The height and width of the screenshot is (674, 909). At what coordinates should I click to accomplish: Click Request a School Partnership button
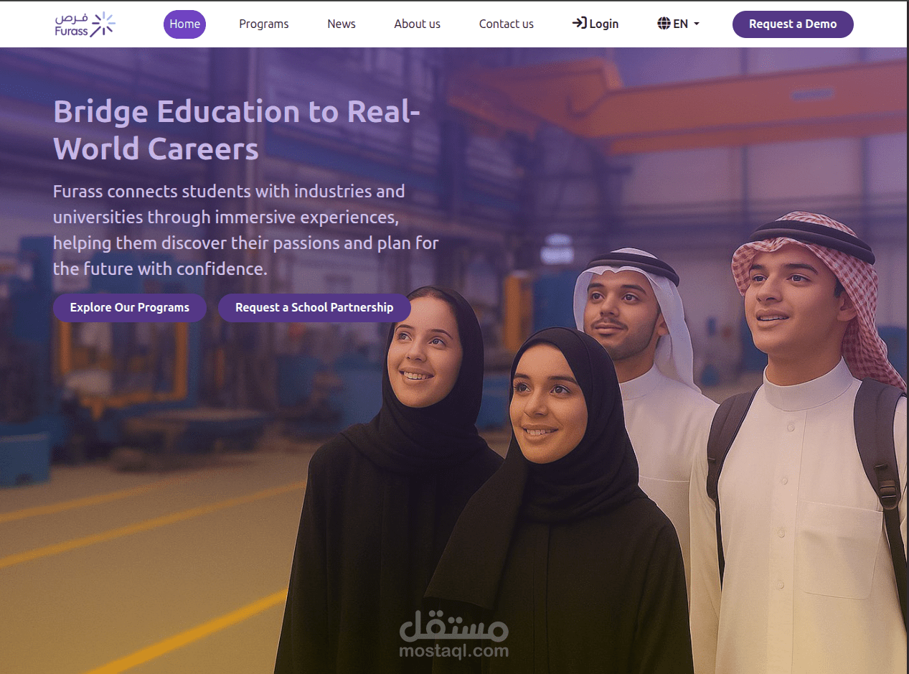pyautogui.click(x=314, y=308)
